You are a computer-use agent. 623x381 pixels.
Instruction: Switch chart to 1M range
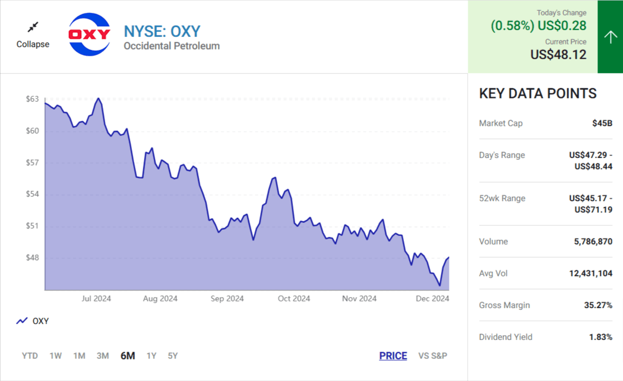pyautogui.click(x=79, y=356)
